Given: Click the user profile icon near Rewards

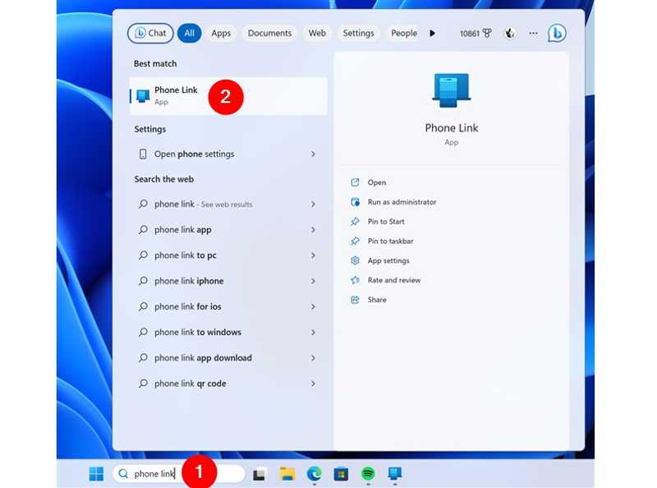Looking at the screenshot, I should [x=509, y=33].
